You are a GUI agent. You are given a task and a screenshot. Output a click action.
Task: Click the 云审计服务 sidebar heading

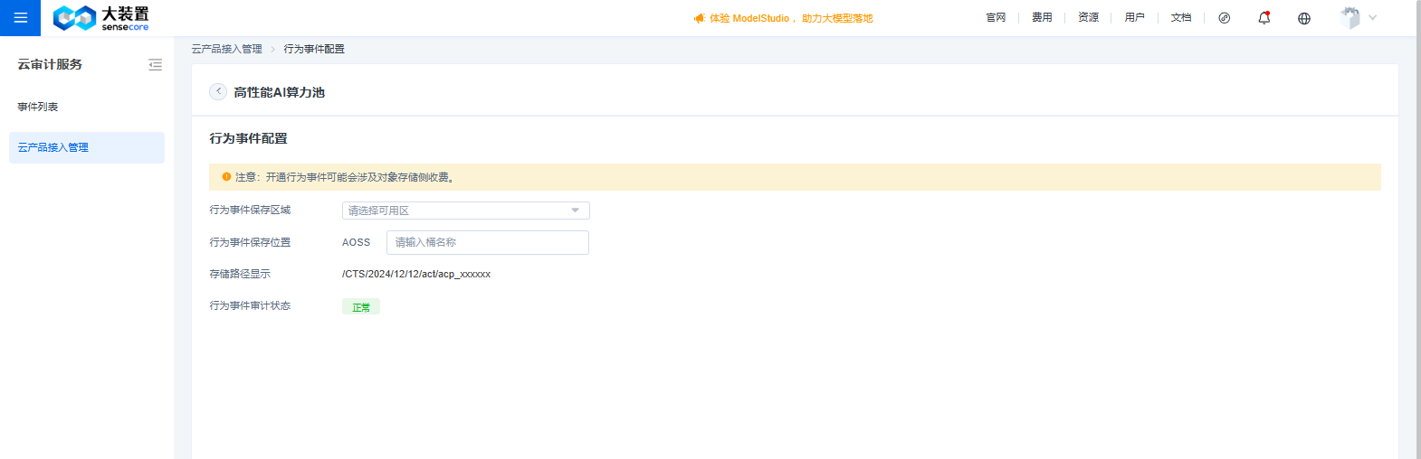point(50,64)
